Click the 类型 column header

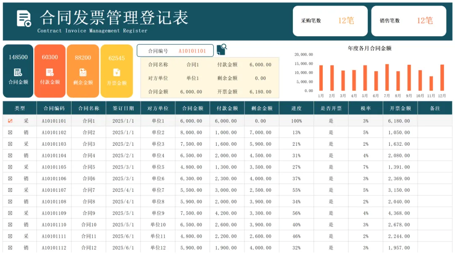[20, 109]
